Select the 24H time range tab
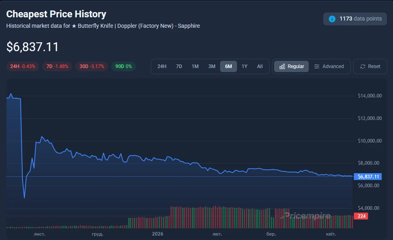The width and height of the screenshot is (393, 240). pyautogui.click(x=162, y=66)
